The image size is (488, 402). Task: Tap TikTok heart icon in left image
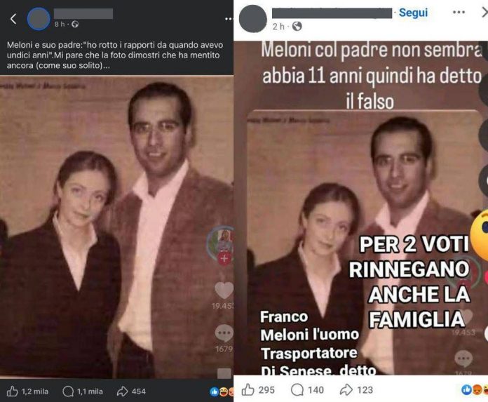(224, 290)
